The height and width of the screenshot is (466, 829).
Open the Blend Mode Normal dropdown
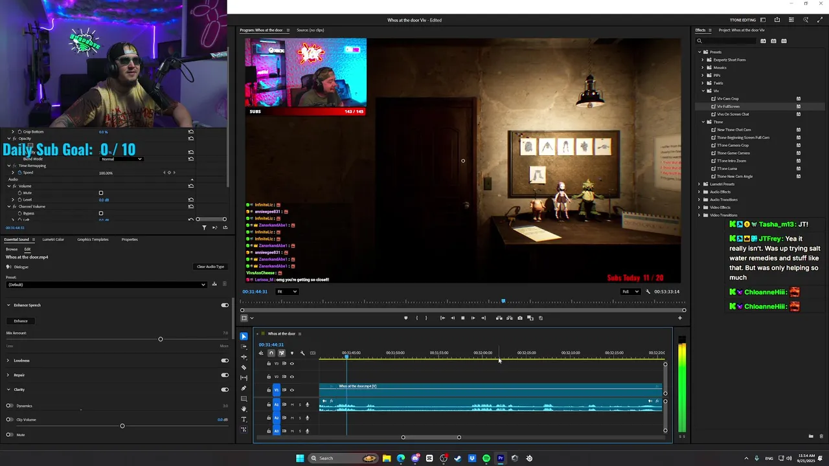[121, 159]
